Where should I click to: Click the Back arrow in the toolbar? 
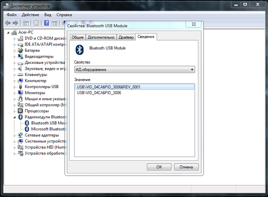click(8, 23)
